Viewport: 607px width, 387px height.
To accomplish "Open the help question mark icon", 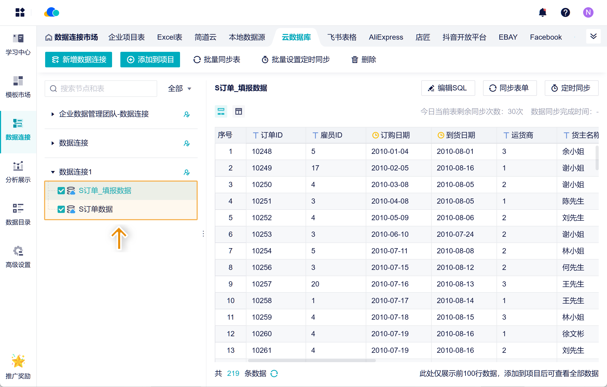I will (565, 12).
